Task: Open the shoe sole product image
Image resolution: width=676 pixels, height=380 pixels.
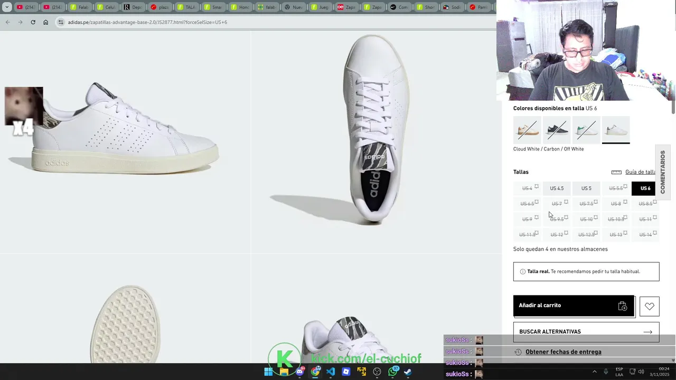Action: 125,309
